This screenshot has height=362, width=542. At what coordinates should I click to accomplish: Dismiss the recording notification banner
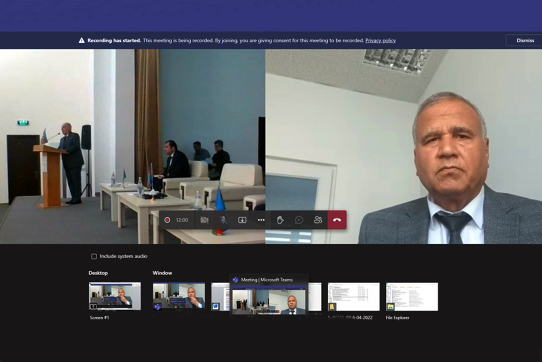click(525, 40)
